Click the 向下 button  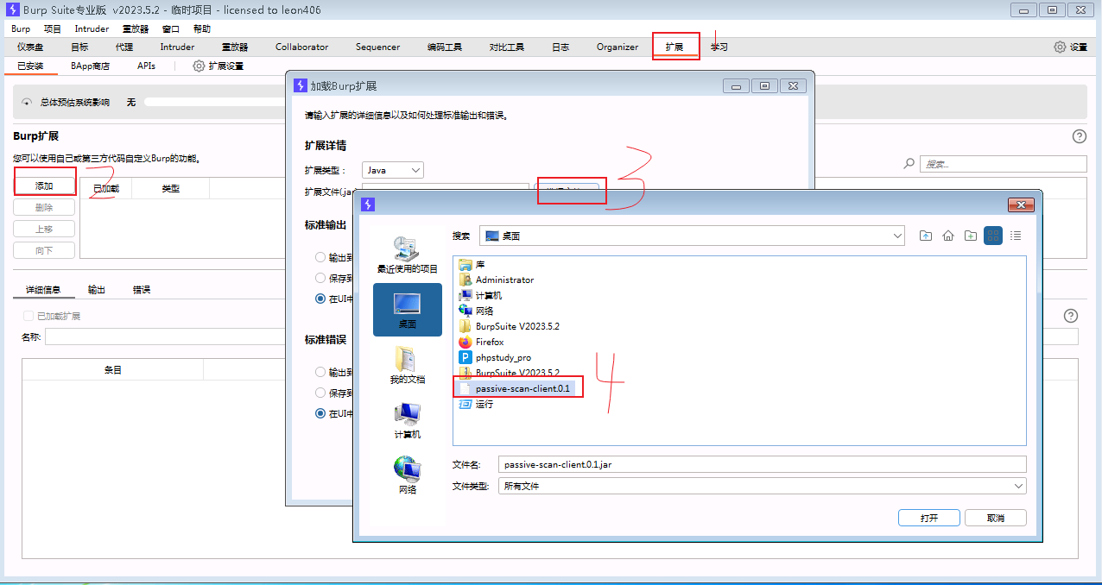44,250
